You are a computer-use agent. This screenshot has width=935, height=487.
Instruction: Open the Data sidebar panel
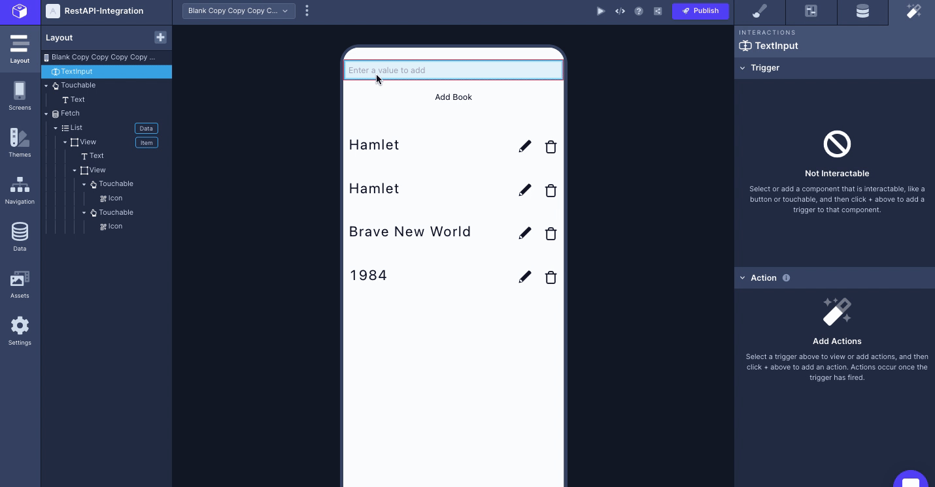pyautogui.click(x=20, y=237)
